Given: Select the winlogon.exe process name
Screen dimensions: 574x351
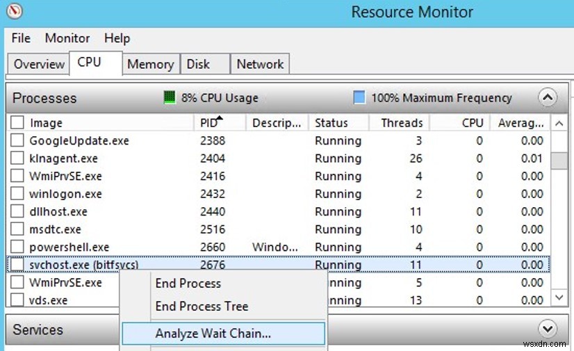Looking at the screenshot, I should 65,194.
